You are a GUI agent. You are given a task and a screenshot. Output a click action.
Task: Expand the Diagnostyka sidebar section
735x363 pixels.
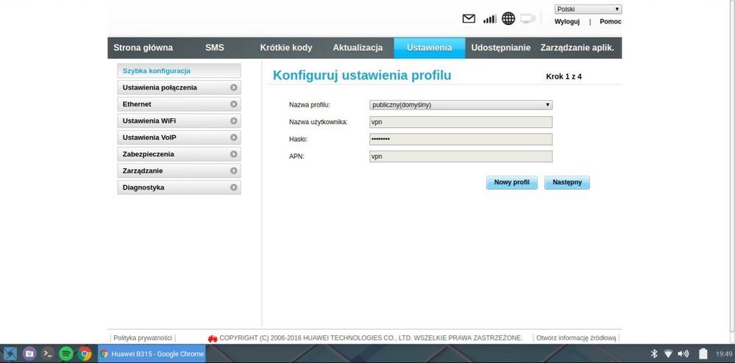tap(179, 187)
